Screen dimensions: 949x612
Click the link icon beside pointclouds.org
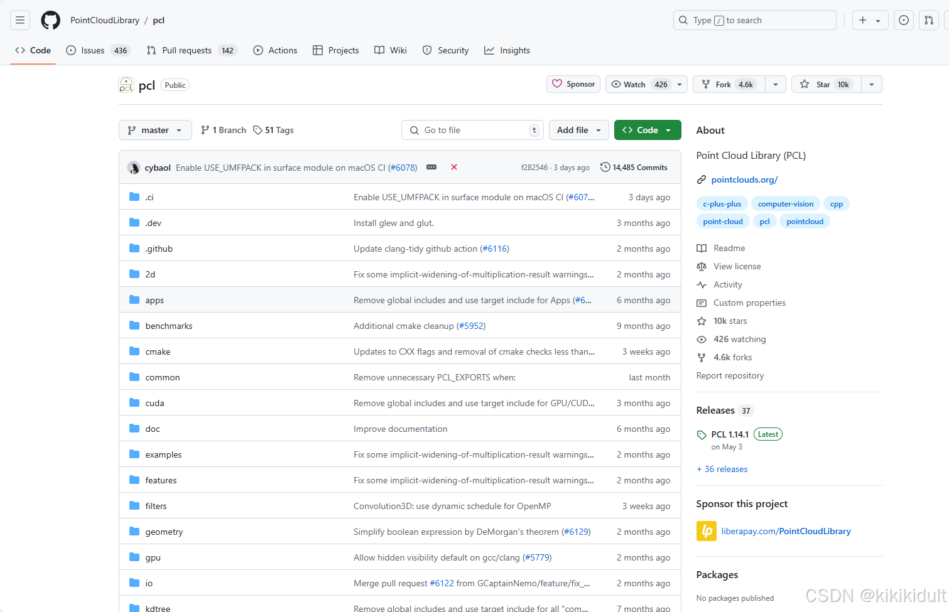(x=702, y=180)
